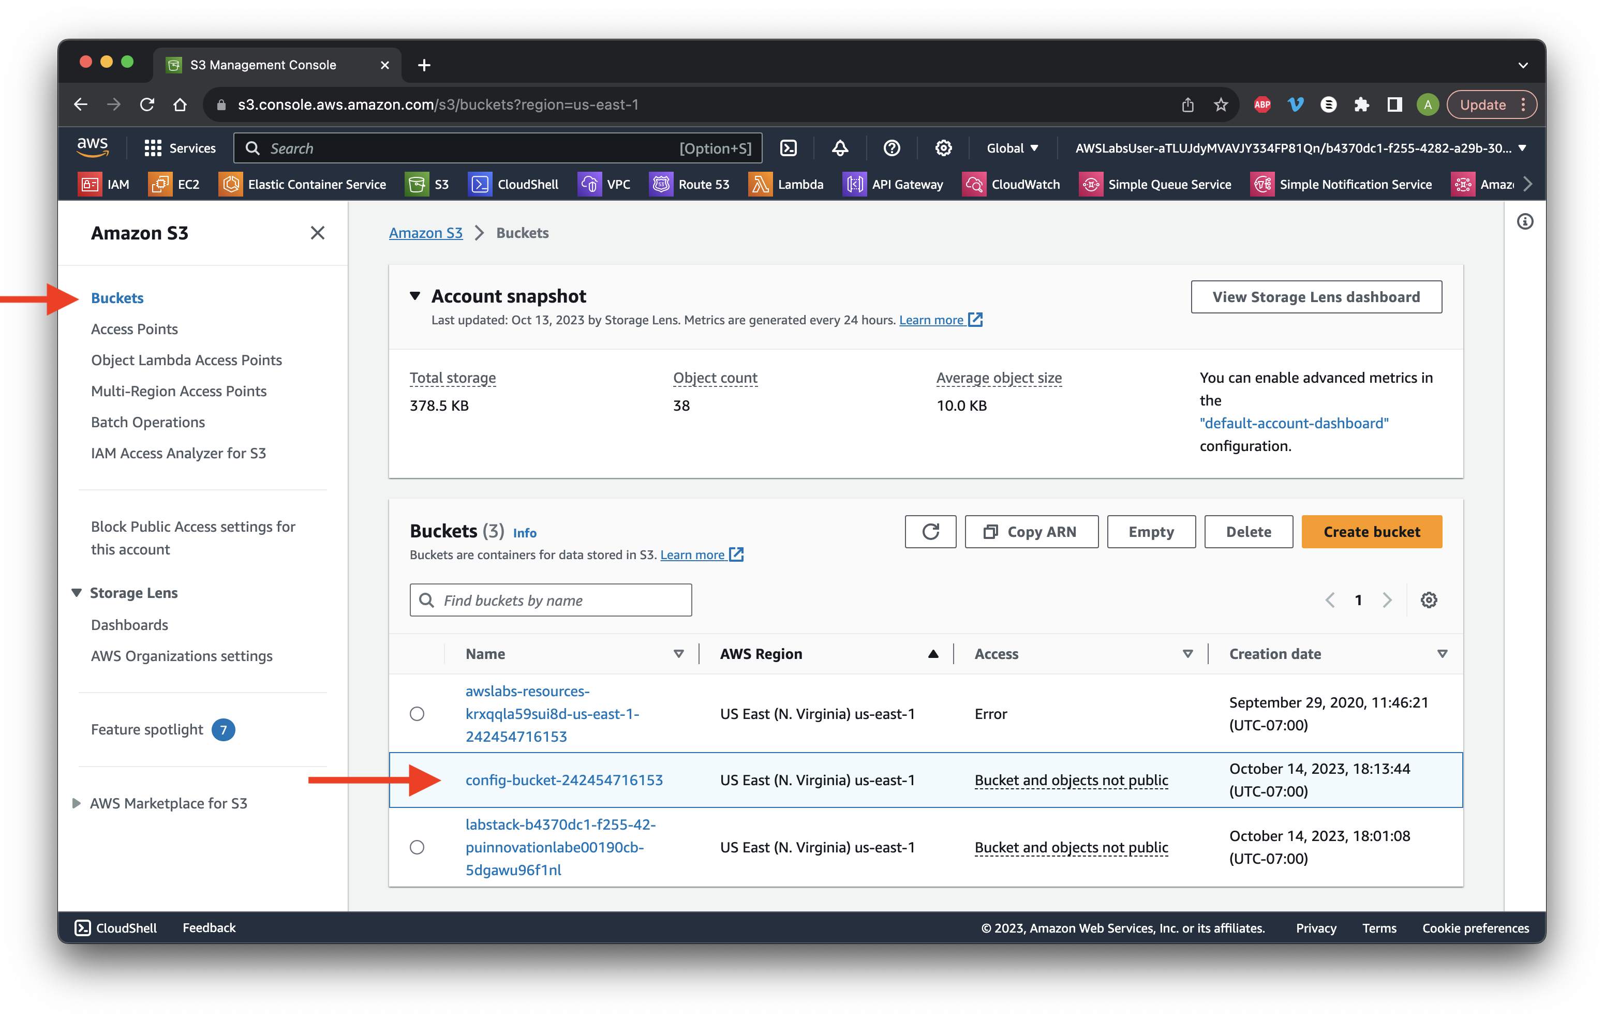This screenshot has width=1604, height=1020.
Task: Open Object Lambda Access Points
Action: (x=186, y=359)
